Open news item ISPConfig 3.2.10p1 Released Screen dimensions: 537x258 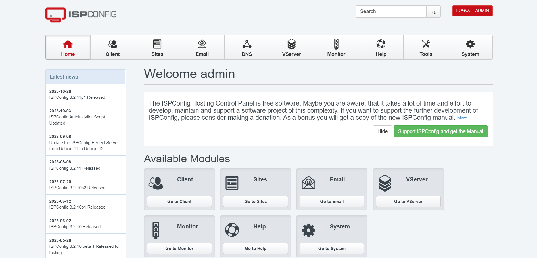coord(86,204)
